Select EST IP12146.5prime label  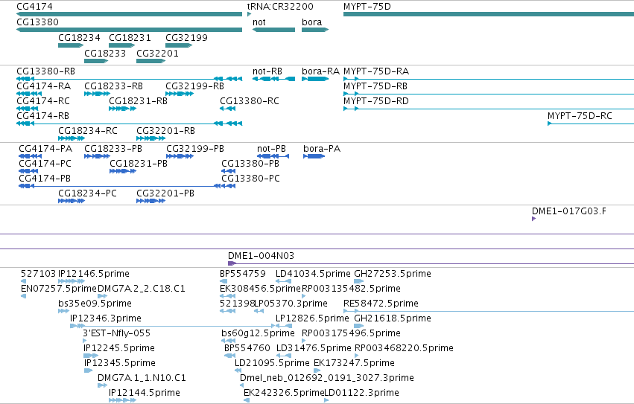(x=94, y=274)
